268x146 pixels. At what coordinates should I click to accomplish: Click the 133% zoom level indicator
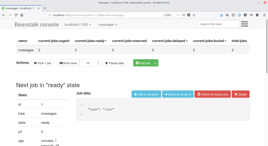pyautogui.click(x=167, y=15)
